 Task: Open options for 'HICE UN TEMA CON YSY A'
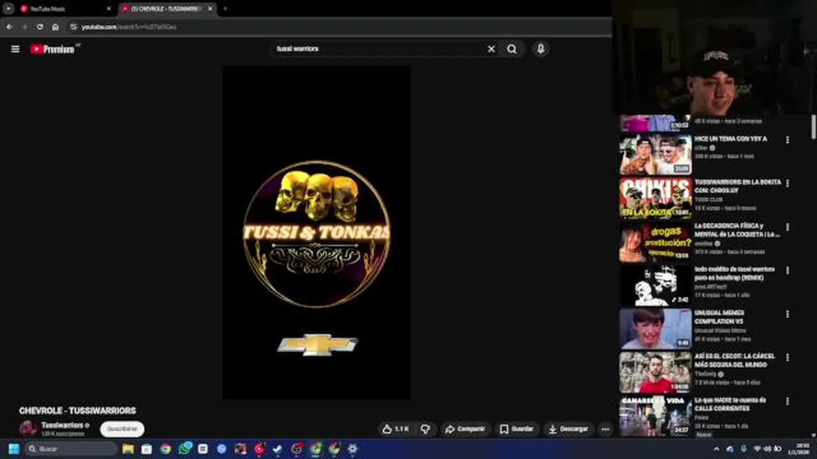pos(788,140)
